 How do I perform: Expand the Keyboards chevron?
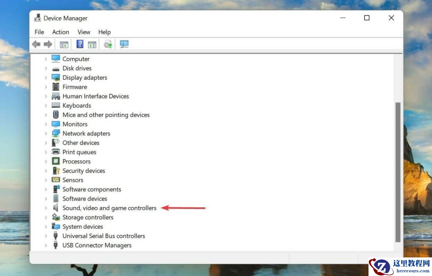click(x=46, y=105)
